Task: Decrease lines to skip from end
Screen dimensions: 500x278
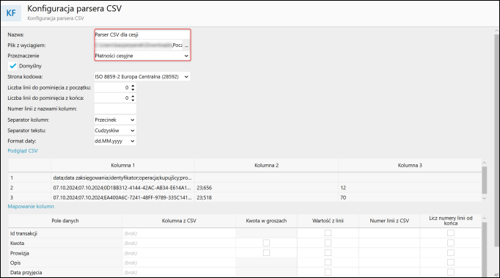Action: pos(133,100)
